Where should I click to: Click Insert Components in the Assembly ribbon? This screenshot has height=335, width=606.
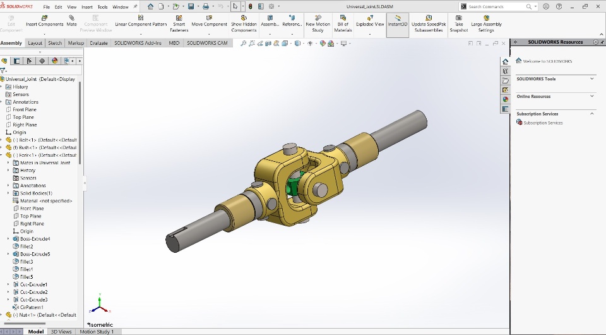coord(44,21)
